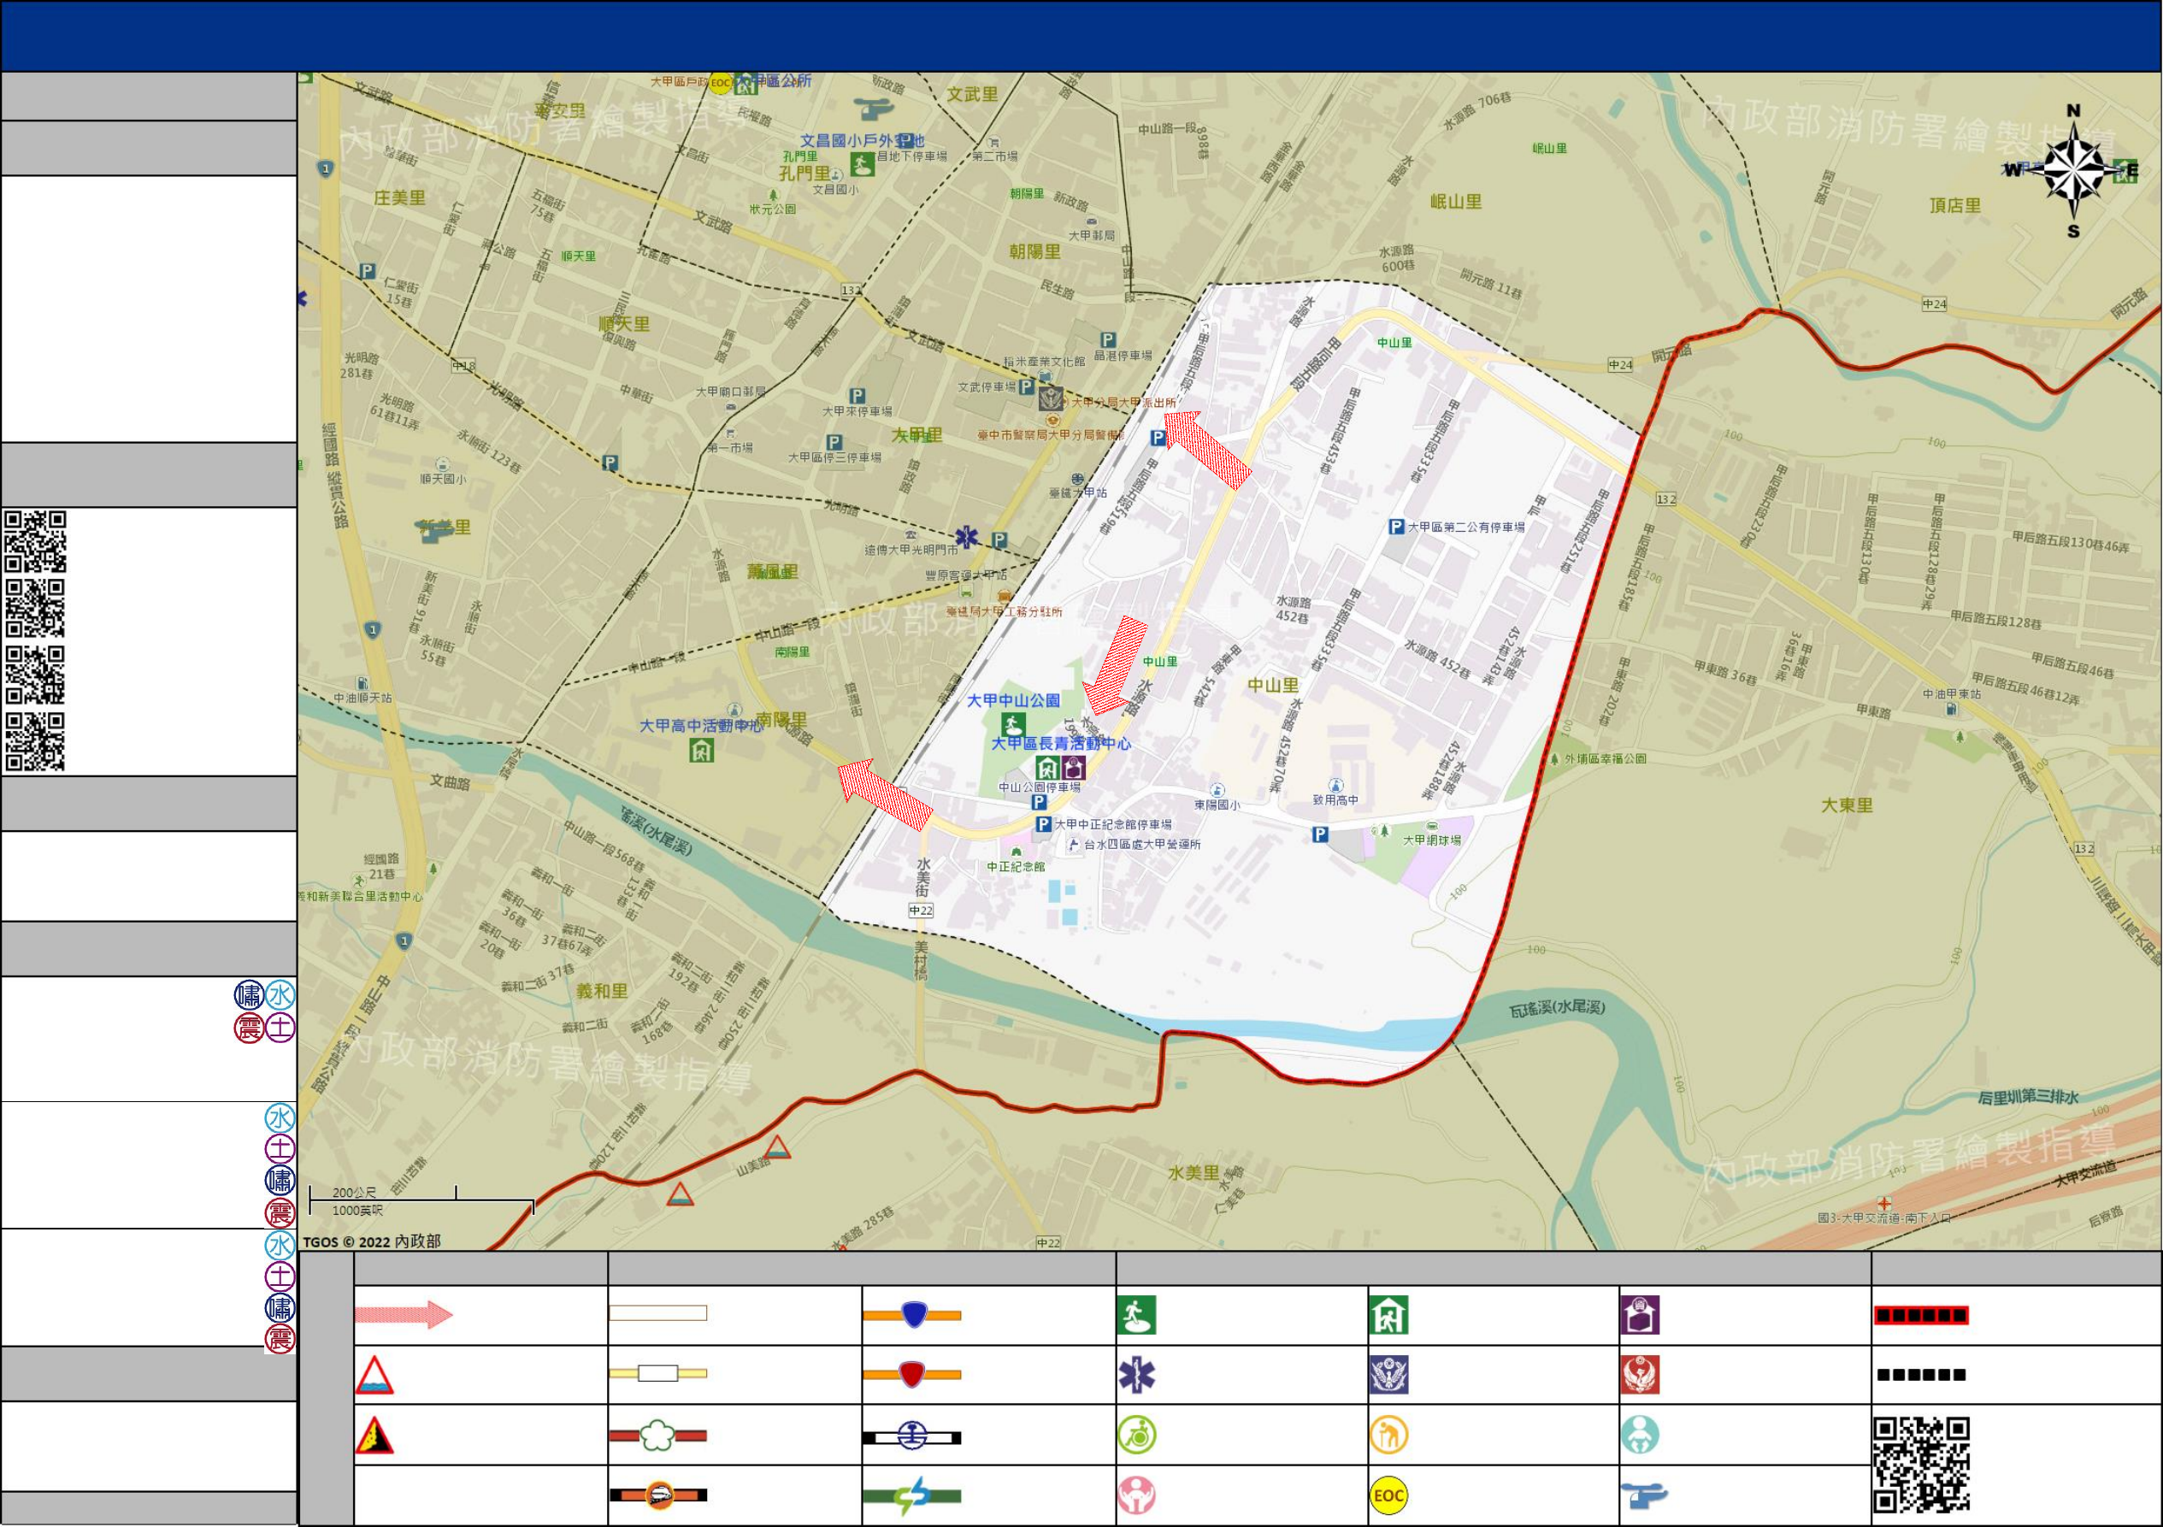
Task: Click the yellow road with white box symbol
Action: point(657,1373)
